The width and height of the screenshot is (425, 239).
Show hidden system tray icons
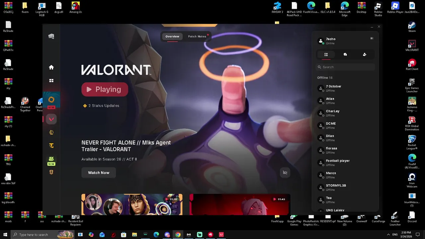(388, 235)
